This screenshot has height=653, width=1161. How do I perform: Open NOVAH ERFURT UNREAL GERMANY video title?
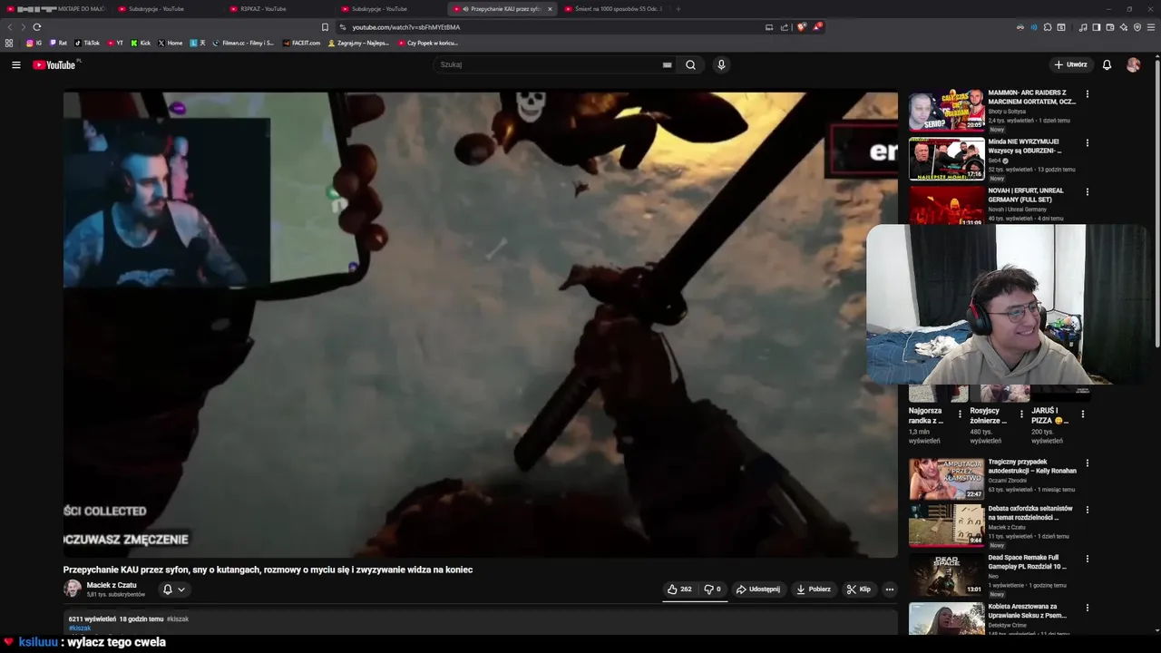[1026, 195]
